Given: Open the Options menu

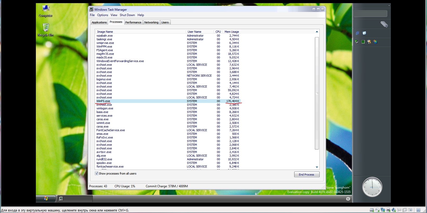Looking at the screenshot, I should tap(103, 15).
